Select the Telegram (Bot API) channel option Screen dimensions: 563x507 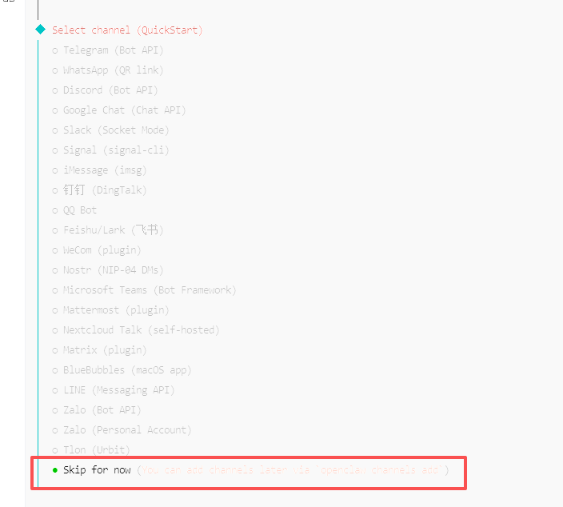pyautogui.click(x=113, y=50)
